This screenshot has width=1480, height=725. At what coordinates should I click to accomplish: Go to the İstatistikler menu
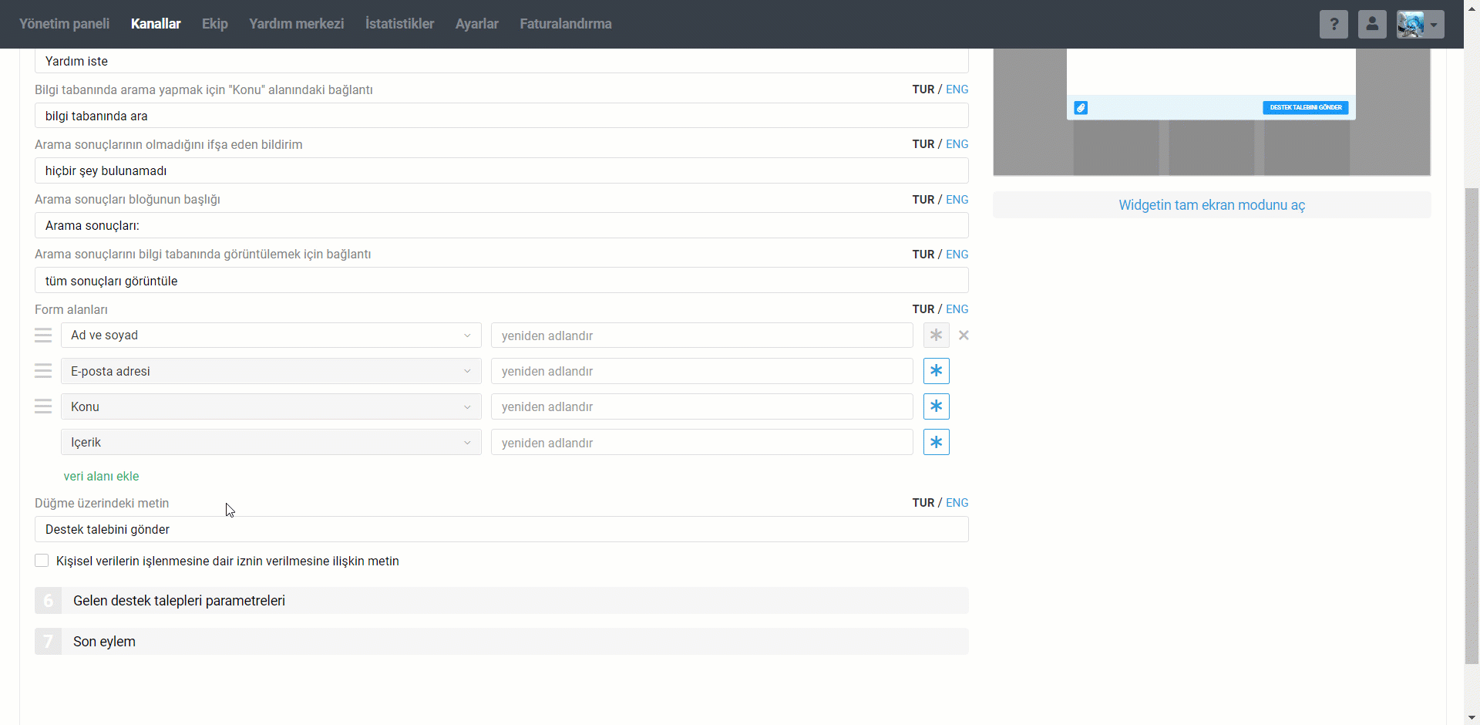point(399,24)
